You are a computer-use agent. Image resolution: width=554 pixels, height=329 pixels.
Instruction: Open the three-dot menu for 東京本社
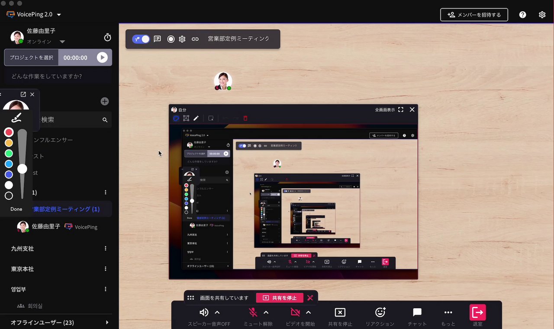click(x=105, y=269)
